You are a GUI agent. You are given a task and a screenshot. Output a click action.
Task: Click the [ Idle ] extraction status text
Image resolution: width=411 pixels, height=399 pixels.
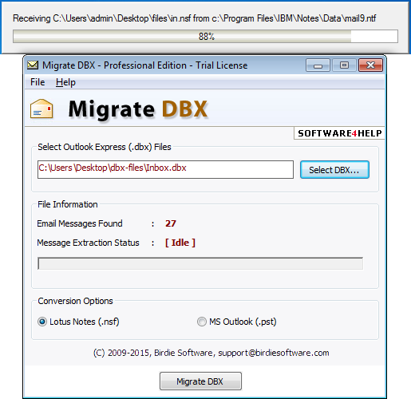pos(180,243)
